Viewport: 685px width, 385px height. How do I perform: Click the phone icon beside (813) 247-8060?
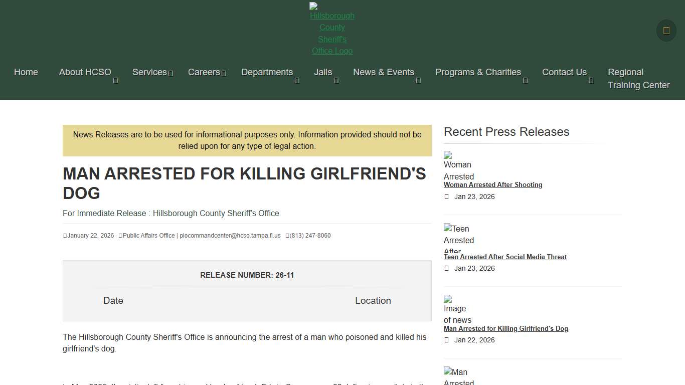point(287,235)
